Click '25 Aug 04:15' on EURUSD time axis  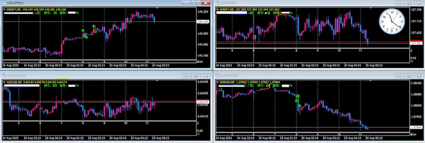coord(353,138)
